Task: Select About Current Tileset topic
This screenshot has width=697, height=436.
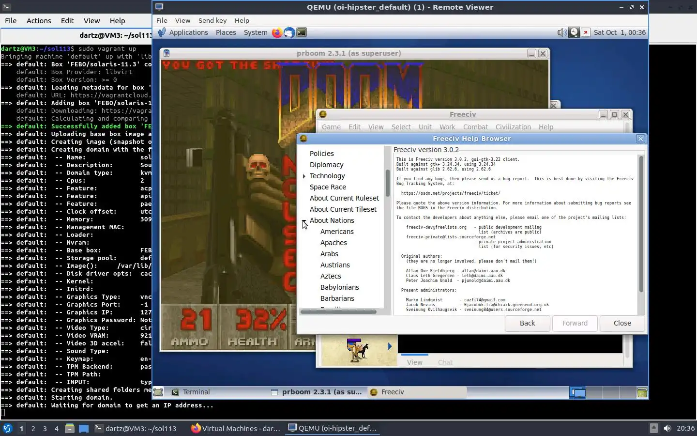Action: pos(343,209)
